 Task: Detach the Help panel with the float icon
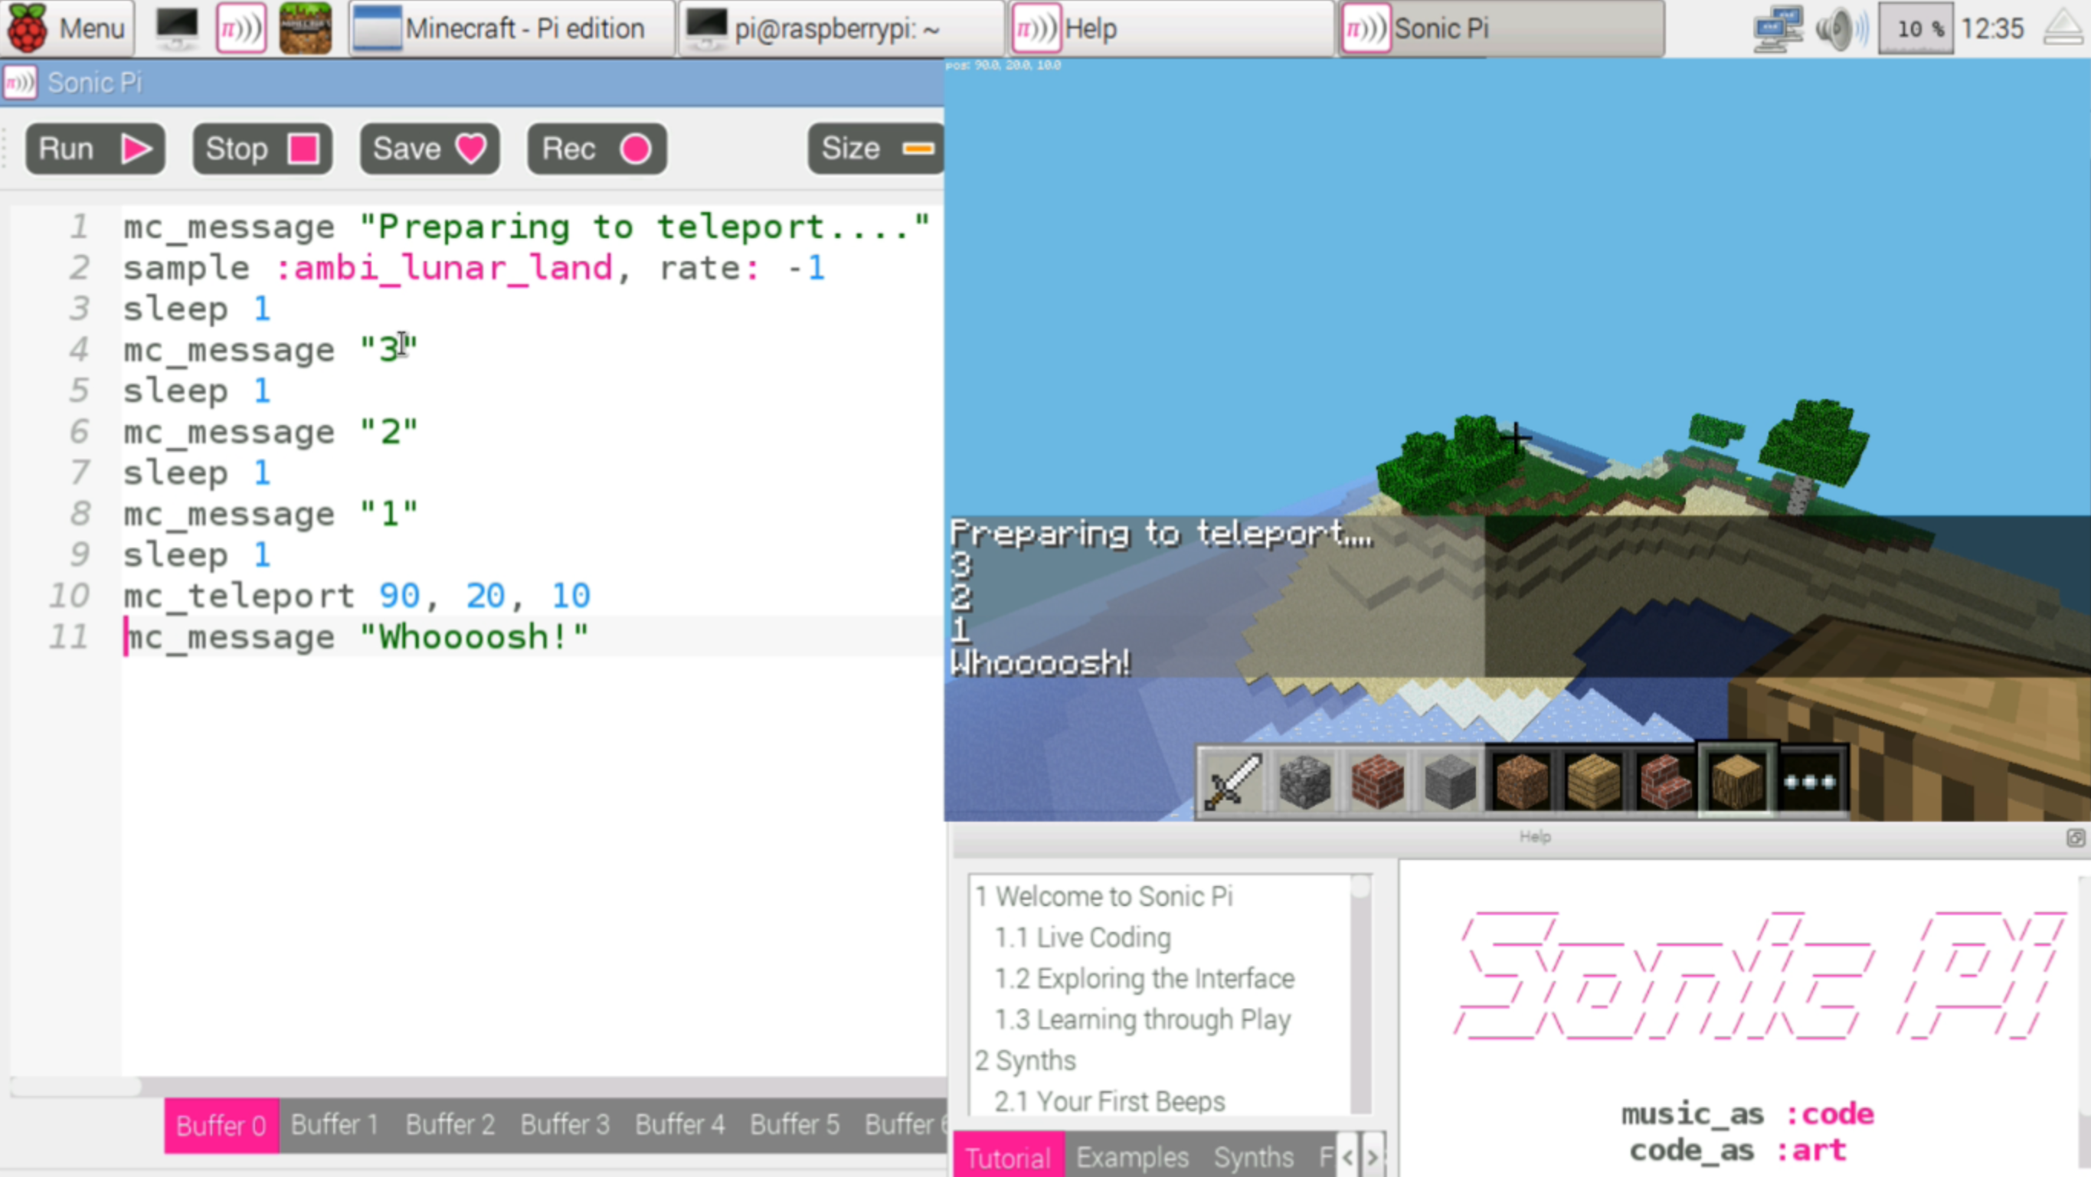click(2075, 837)
